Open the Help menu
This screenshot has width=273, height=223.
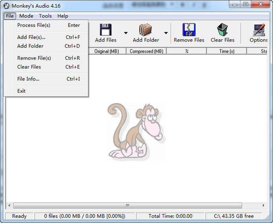tap(63, 16)
